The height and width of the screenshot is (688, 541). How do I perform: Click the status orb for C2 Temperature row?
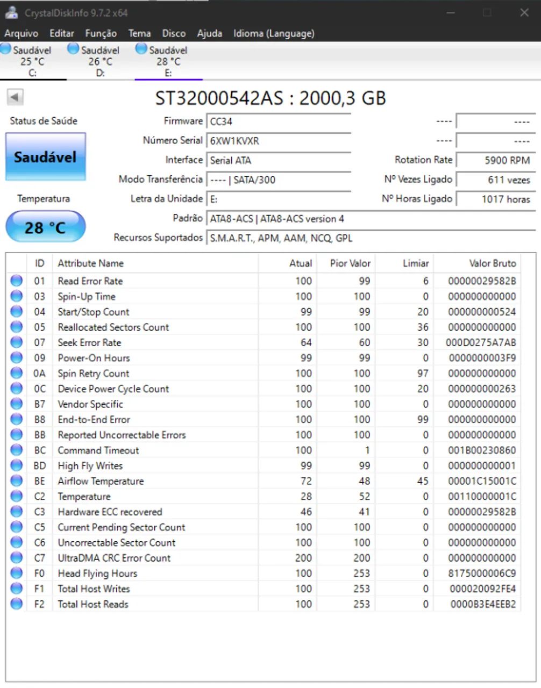(x=17, y=497)
